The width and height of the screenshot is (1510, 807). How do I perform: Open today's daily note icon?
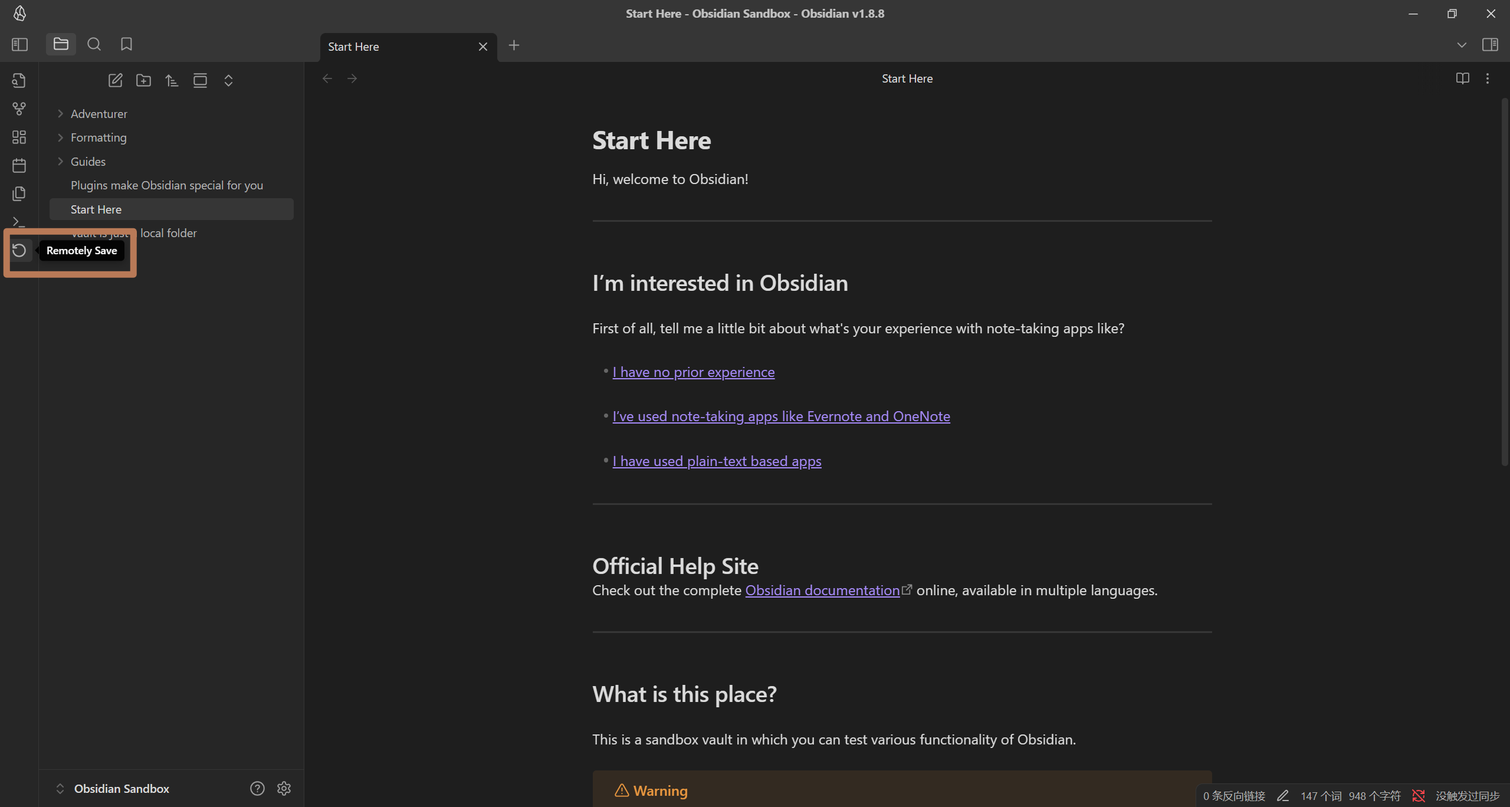point(19,165)
